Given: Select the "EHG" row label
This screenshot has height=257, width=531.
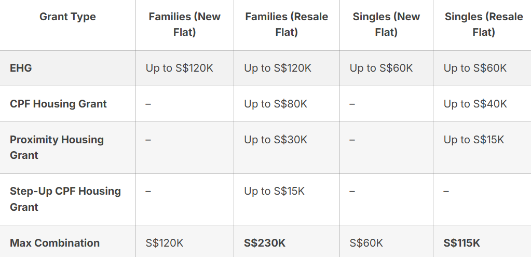Looking at the screenshot, I should pyautogui.click(x=21, y=68).
